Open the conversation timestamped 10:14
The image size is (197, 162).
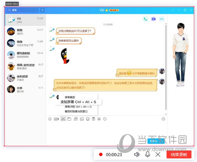[x=25, y=55]
